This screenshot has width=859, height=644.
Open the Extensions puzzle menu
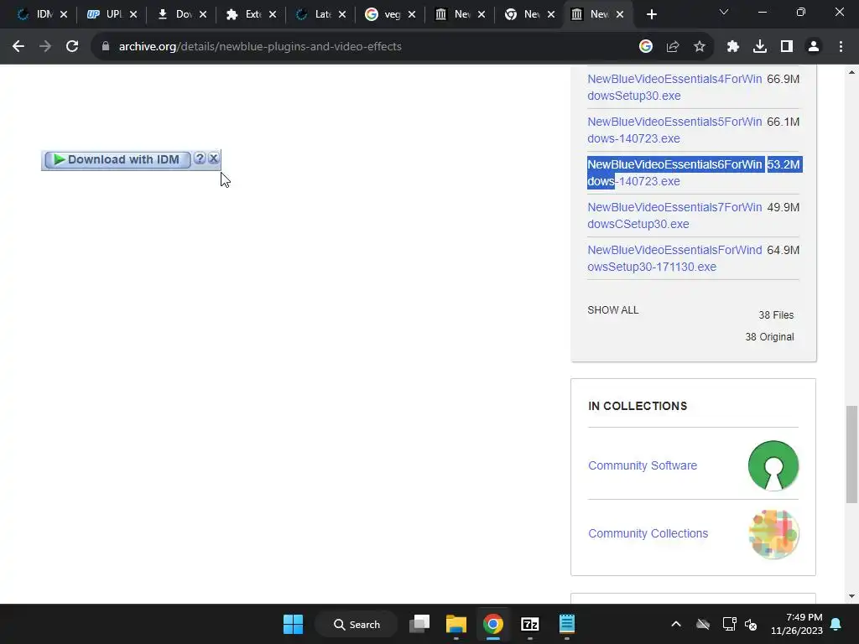coord(733,47)
